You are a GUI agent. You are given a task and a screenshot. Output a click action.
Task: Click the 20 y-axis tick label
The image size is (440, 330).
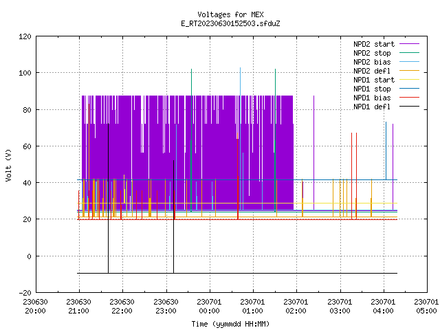pos(27,219)
